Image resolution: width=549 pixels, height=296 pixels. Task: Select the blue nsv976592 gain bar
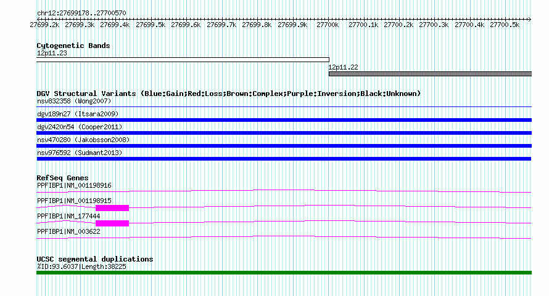pos(284,159)
